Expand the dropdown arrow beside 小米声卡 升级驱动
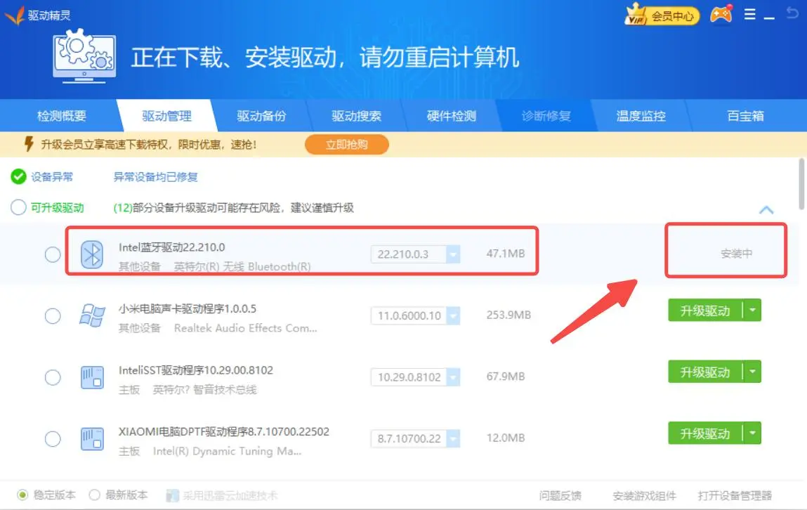This screenshot has height=510, width=807. pos(753,310)
